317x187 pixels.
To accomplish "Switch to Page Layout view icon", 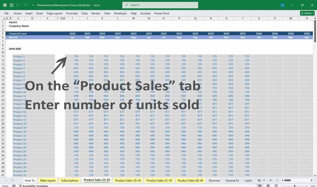I will 268,186.
